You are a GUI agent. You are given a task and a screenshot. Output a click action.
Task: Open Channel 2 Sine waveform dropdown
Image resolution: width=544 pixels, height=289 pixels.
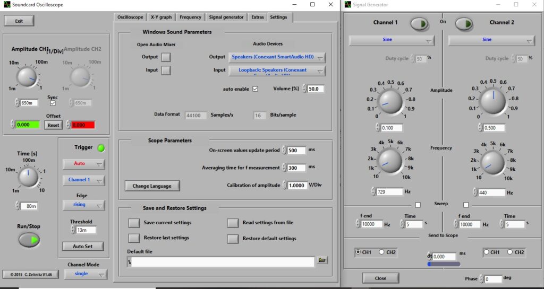point(491,40)
